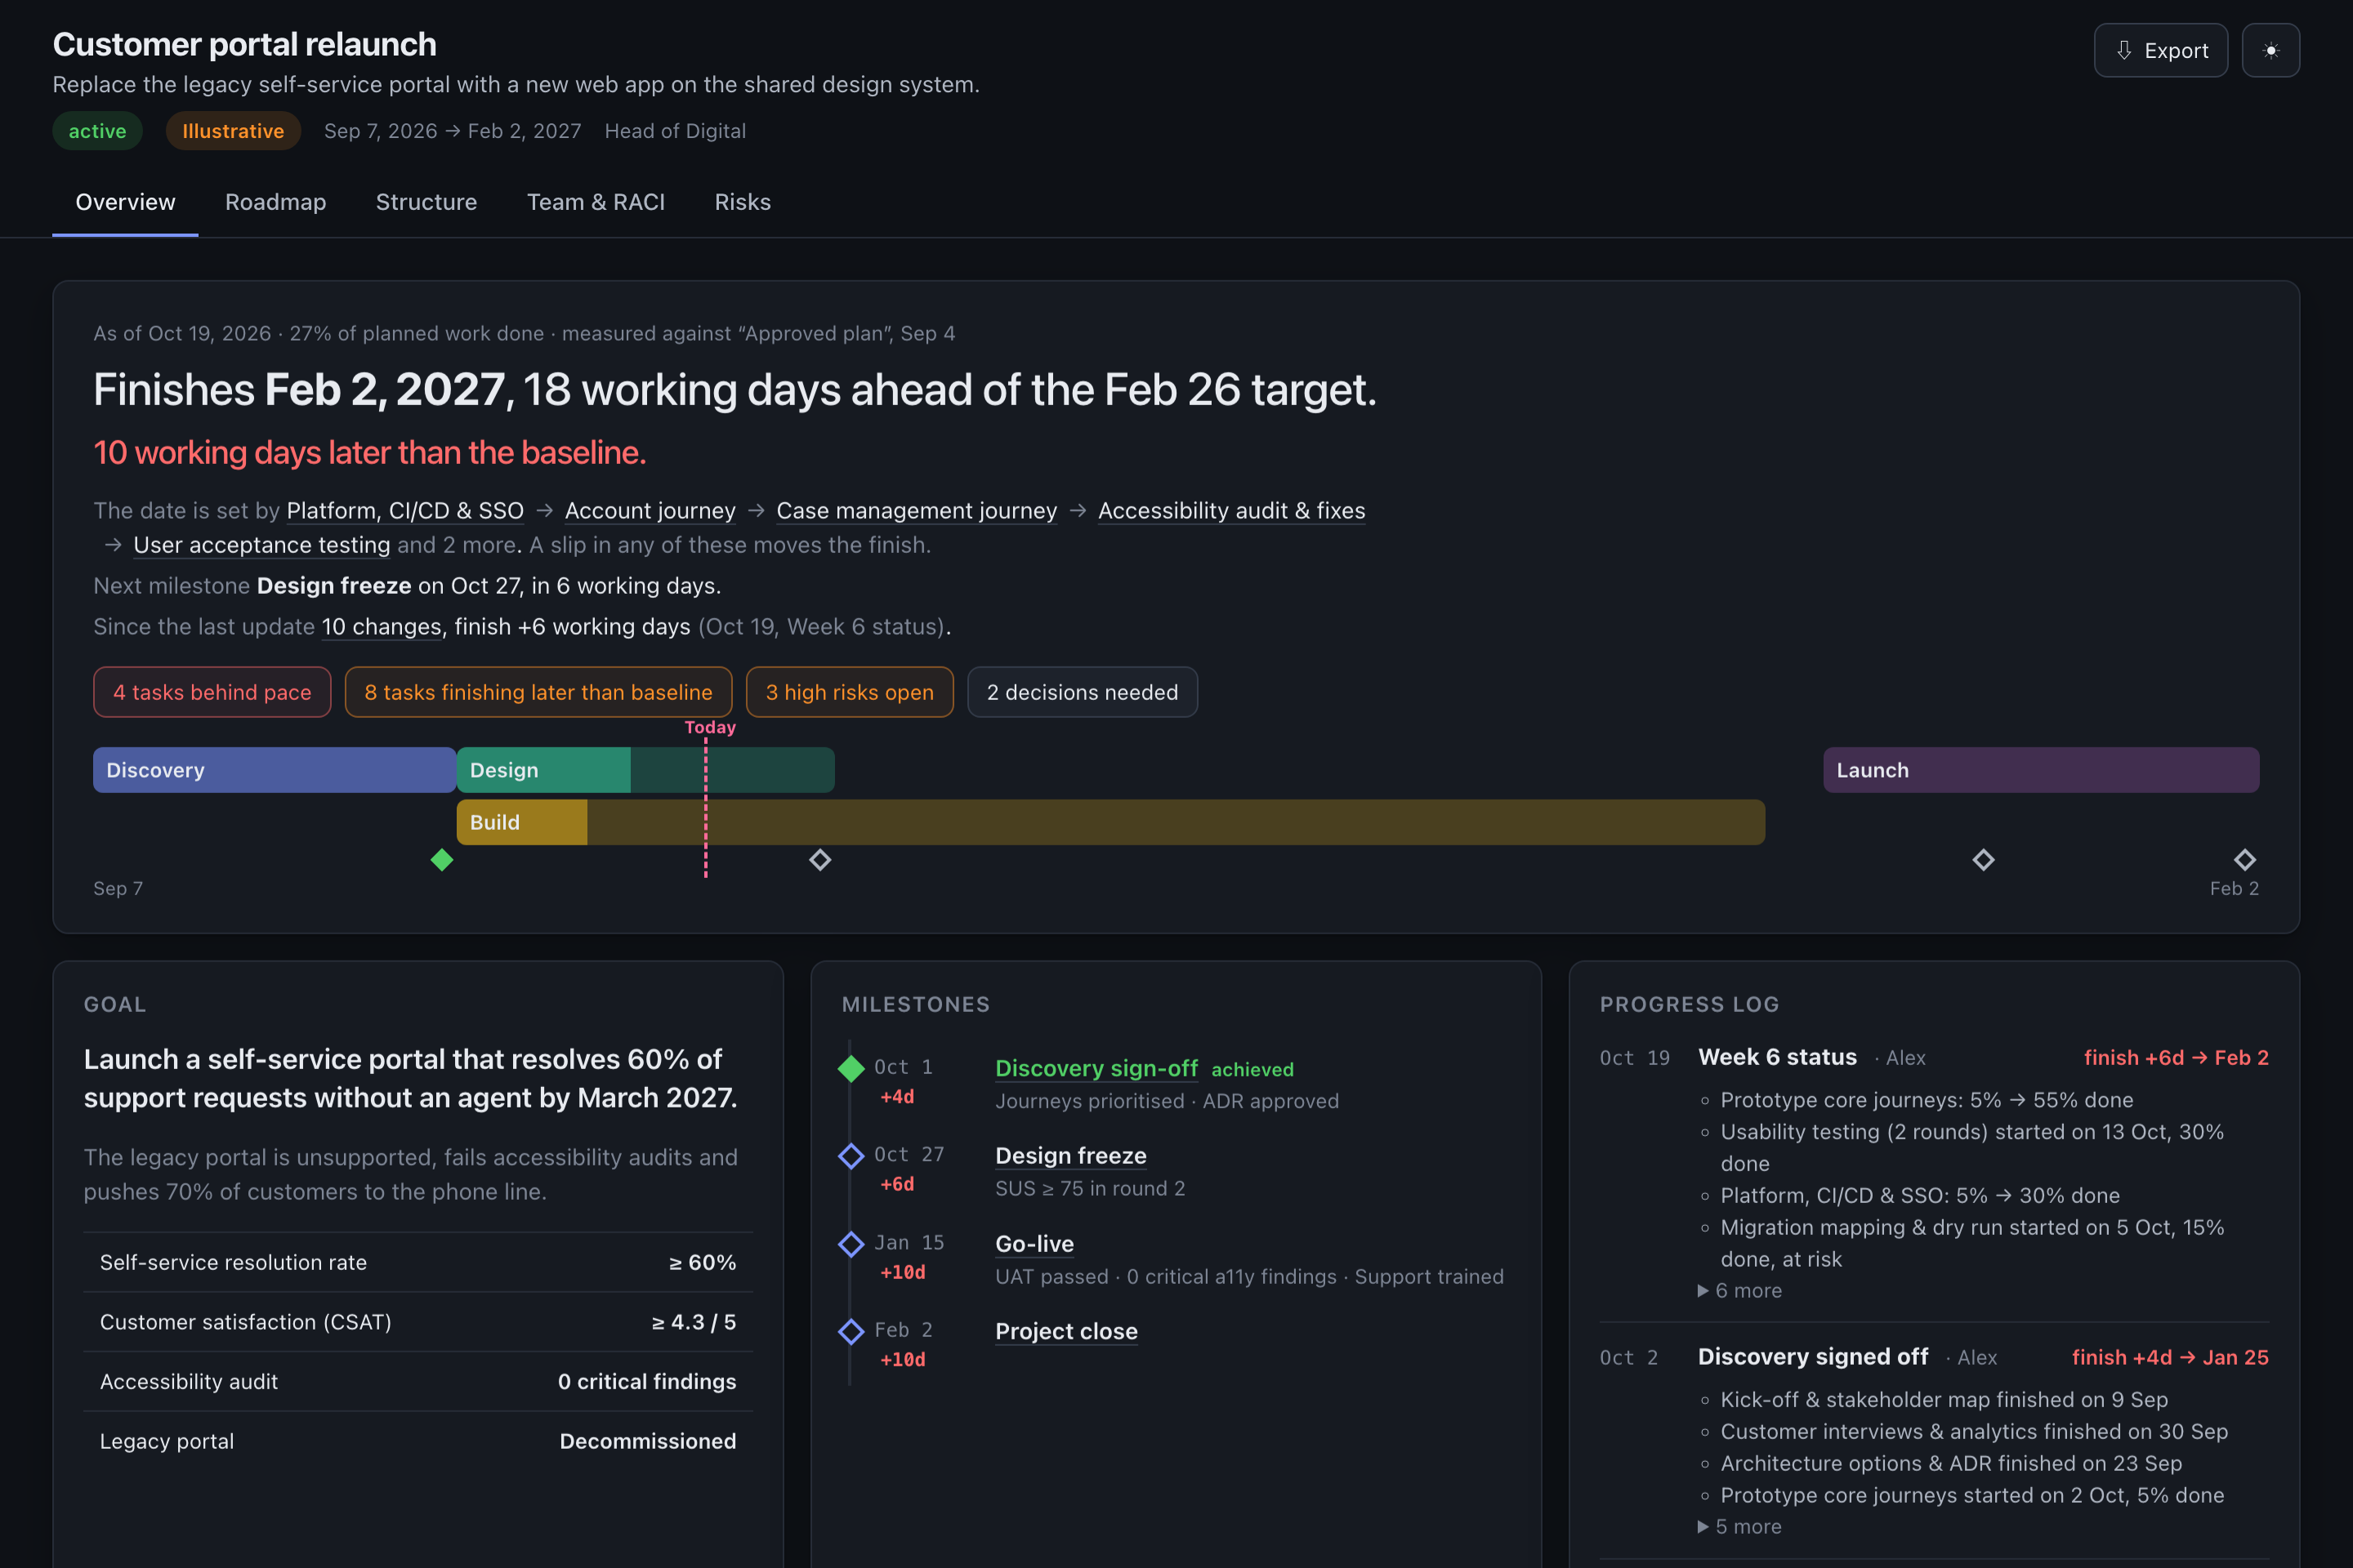Click the 'Discovery signed off' log entry title
Screen dimensions: 2353x1568
click(1813, 1357)
